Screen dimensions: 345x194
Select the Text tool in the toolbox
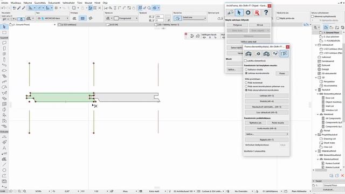[4, 148]
